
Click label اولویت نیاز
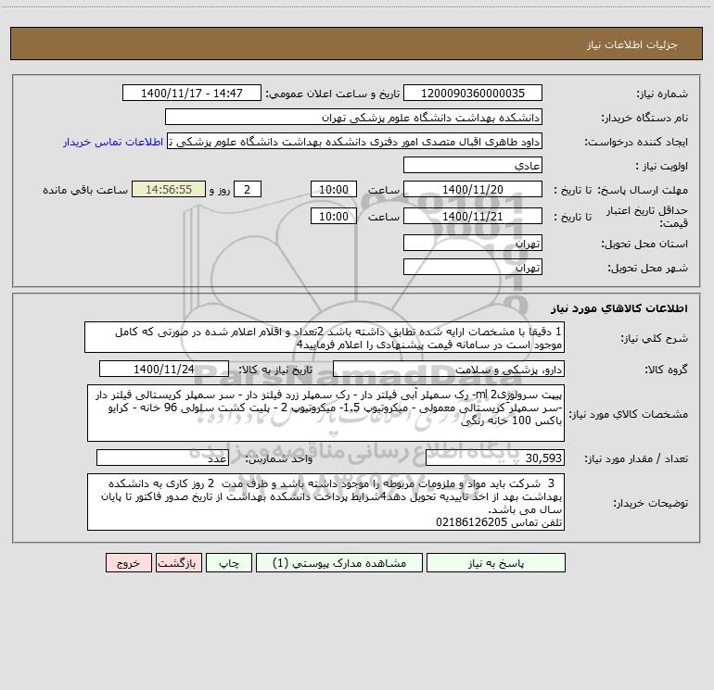(x=661, y=166)
